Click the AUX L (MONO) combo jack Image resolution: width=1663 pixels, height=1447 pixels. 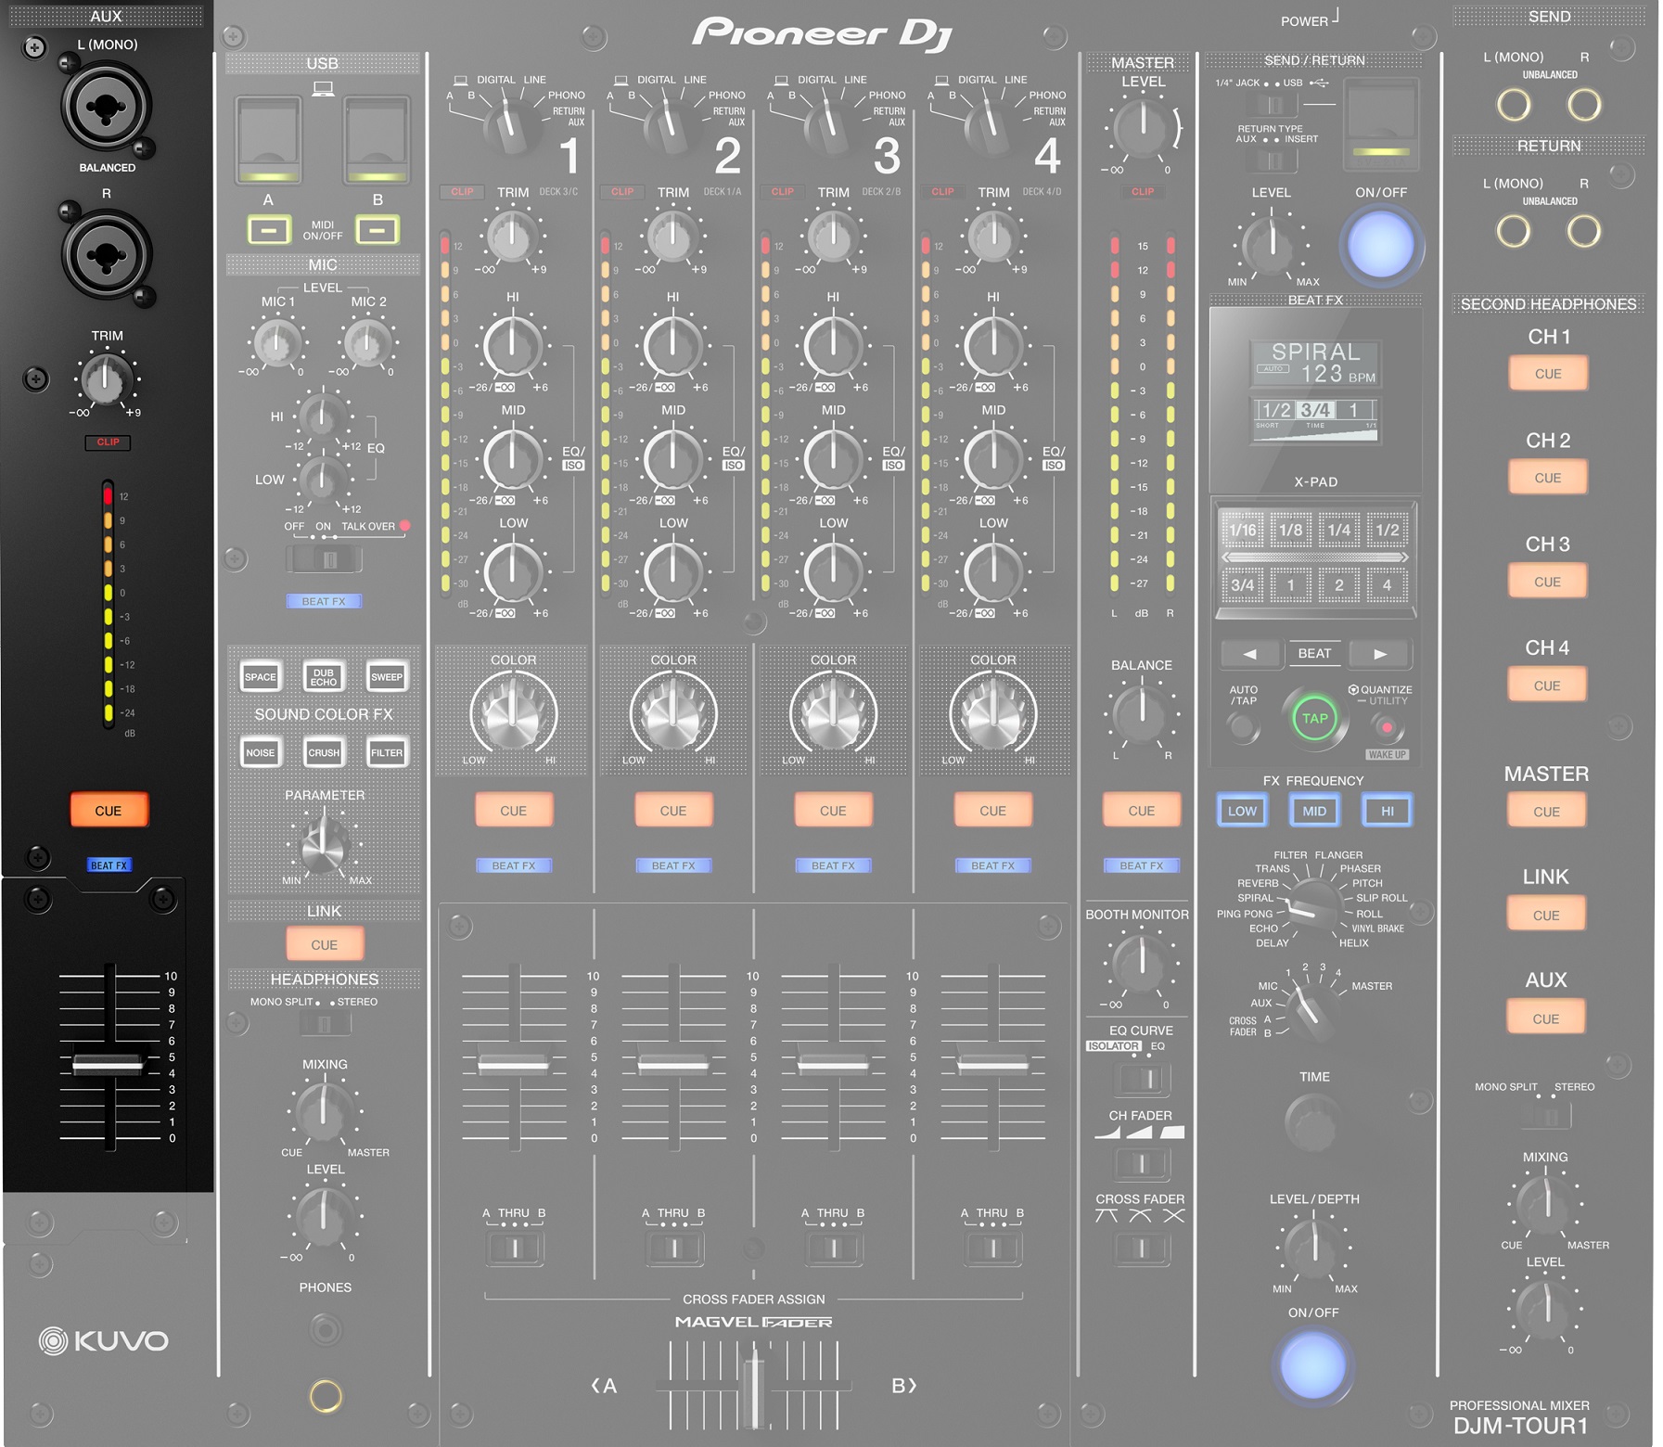coord(106,107)
